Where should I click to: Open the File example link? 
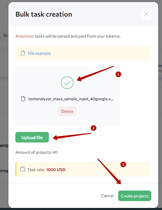[39, 53]
